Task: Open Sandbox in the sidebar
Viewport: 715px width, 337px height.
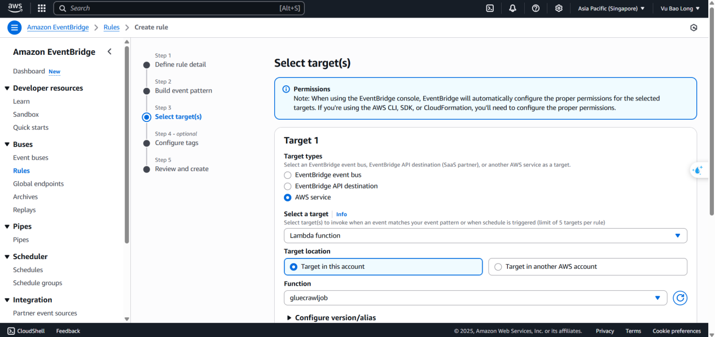Action: [x=26, y=115]
